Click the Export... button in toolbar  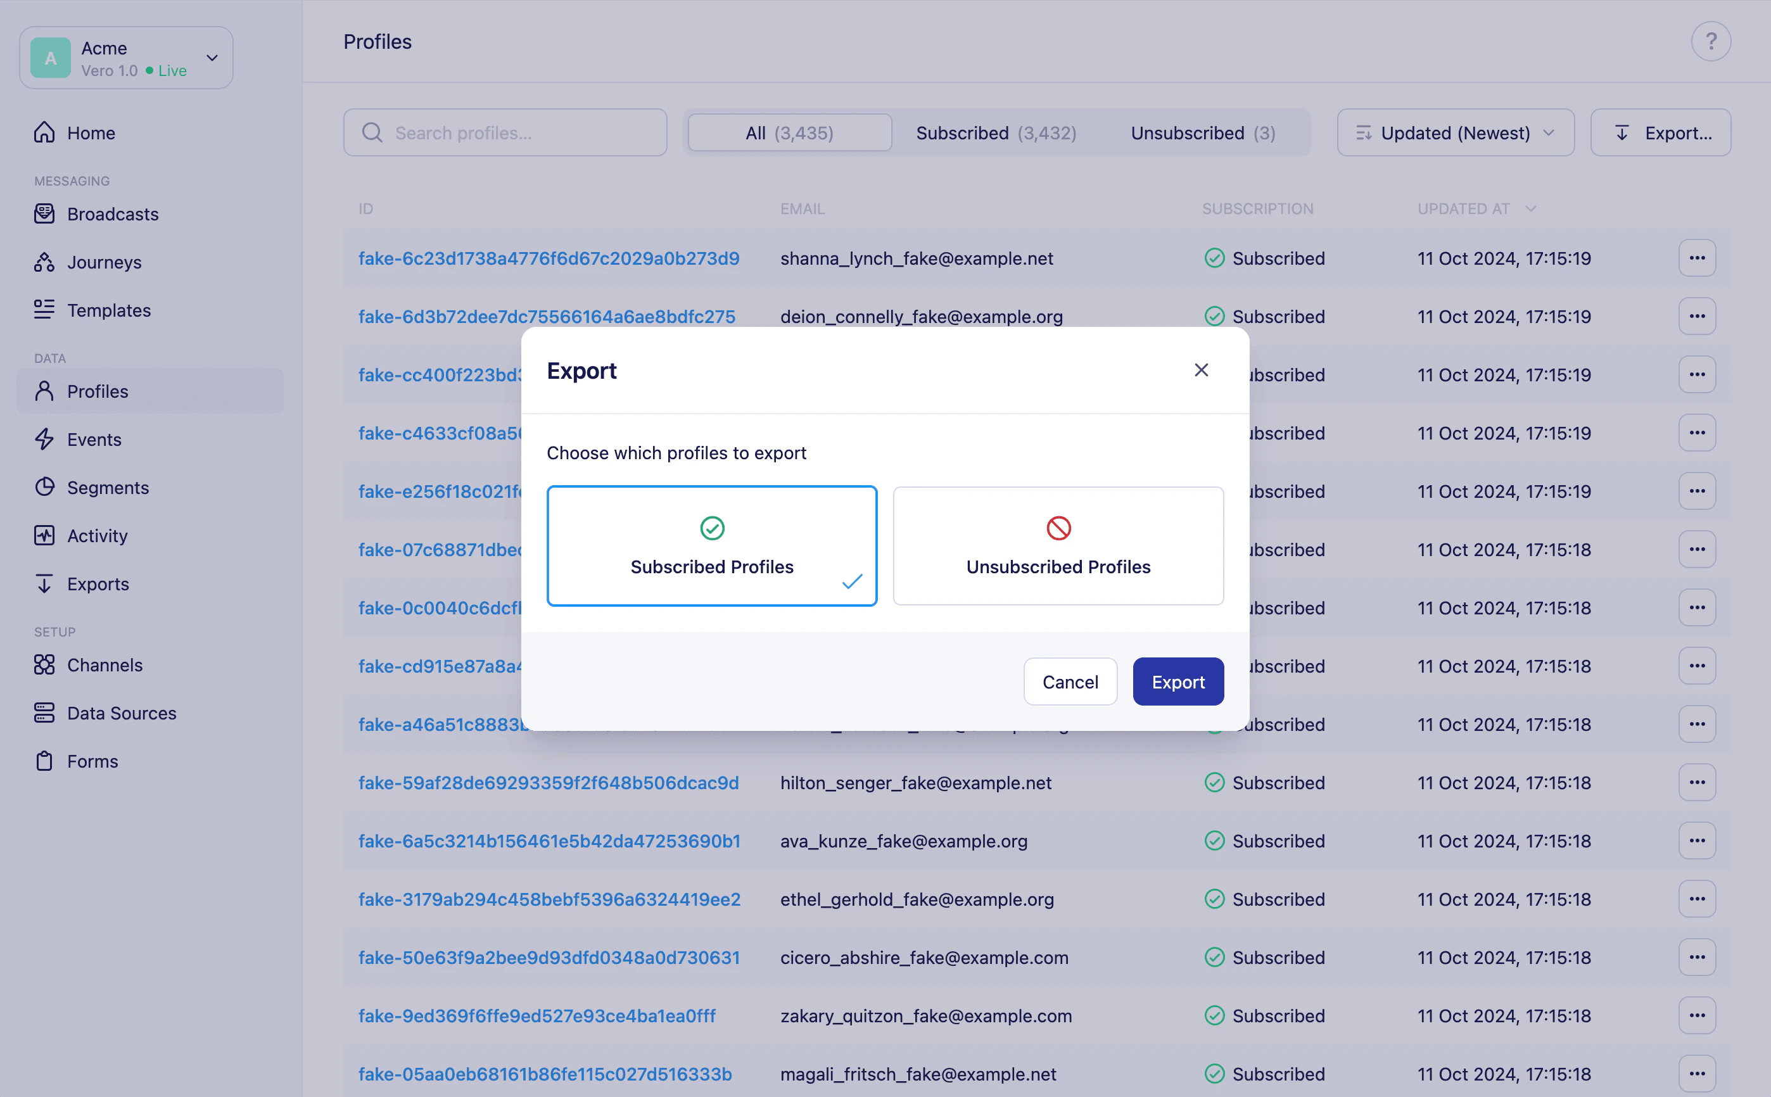coord(1661,133)
